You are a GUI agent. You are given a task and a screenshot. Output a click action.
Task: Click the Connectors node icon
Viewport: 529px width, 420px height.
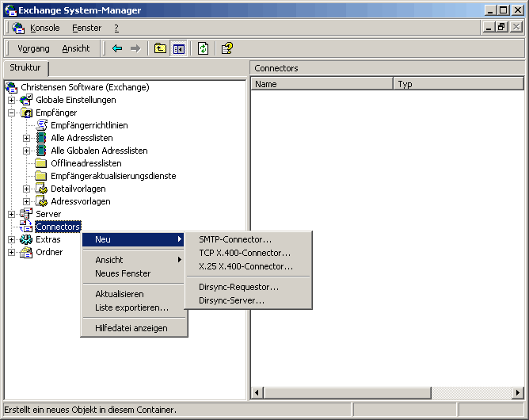click(x=26, y=227)
